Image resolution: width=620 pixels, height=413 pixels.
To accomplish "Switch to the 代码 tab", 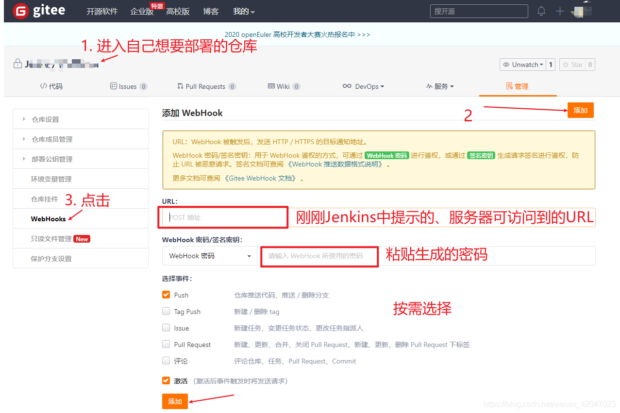I will click(51, 86).
